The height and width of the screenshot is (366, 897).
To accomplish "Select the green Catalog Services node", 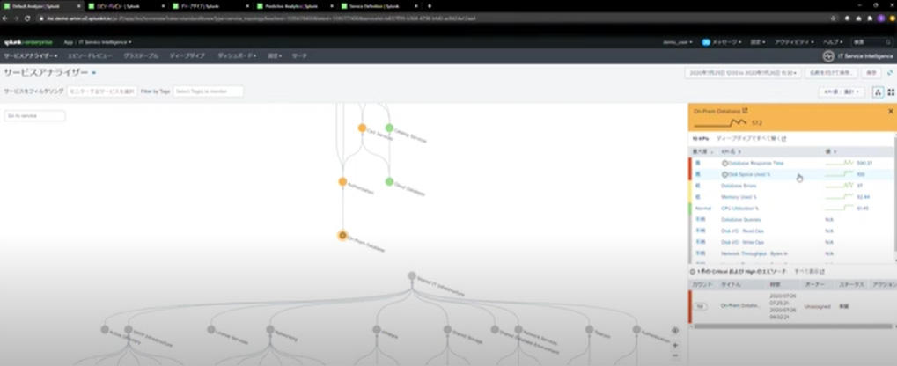I will point(389,128).
